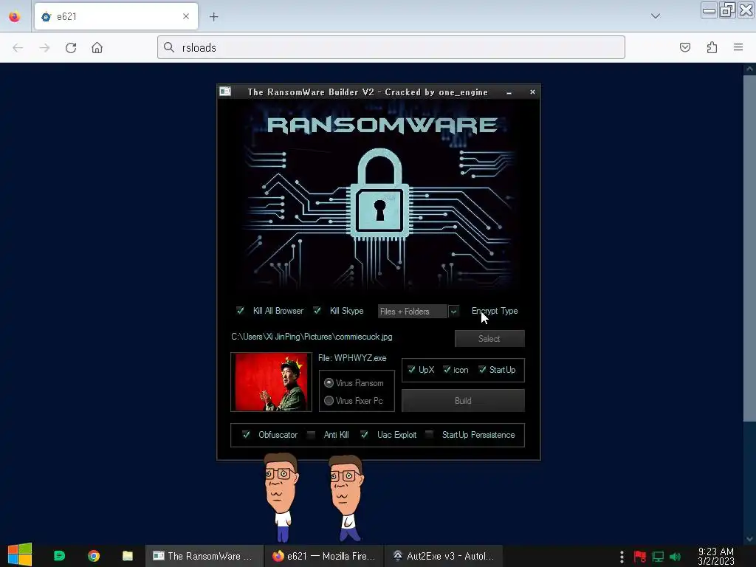This screenshot has width=756, height=567.
Task: Click the search magnifier in the address bar
Action: coord(169,47)
